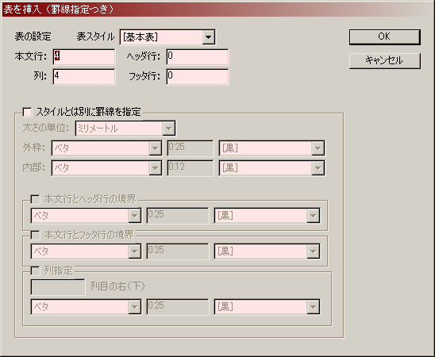Enable スタイルとは別に罫線を指定 checkbox
435x357 pixels.
tap(27, 112)
